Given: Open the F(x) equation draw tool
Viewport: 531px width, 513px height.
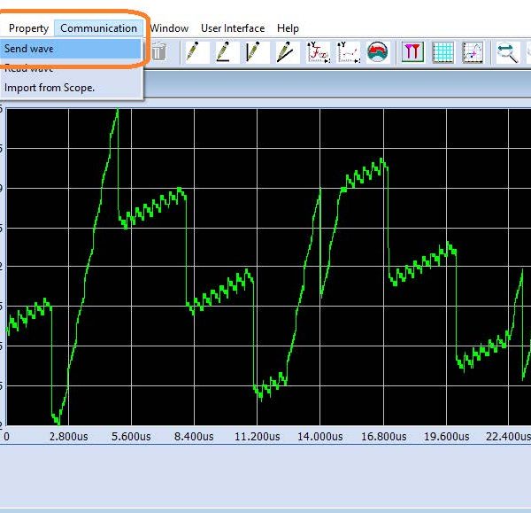Looking at the screenshot, I should point(318,52).
